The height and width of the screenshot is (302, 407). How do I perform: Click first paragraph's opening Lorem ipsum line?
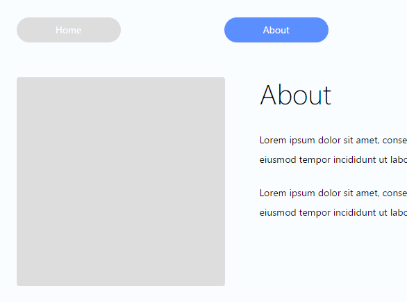coord(333,141)
